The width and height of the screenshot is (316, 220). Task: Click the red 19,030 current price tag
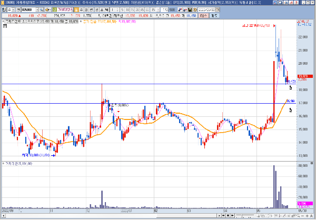(305, 76)
